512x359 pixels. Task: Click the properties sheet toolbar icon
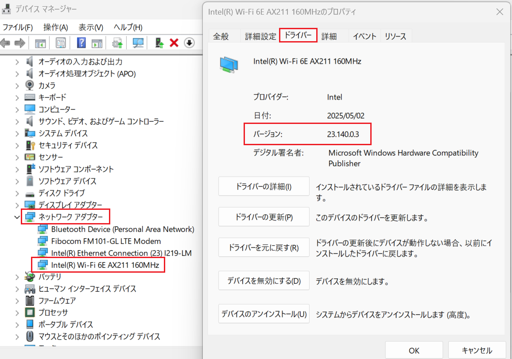[x=61, y=43]
